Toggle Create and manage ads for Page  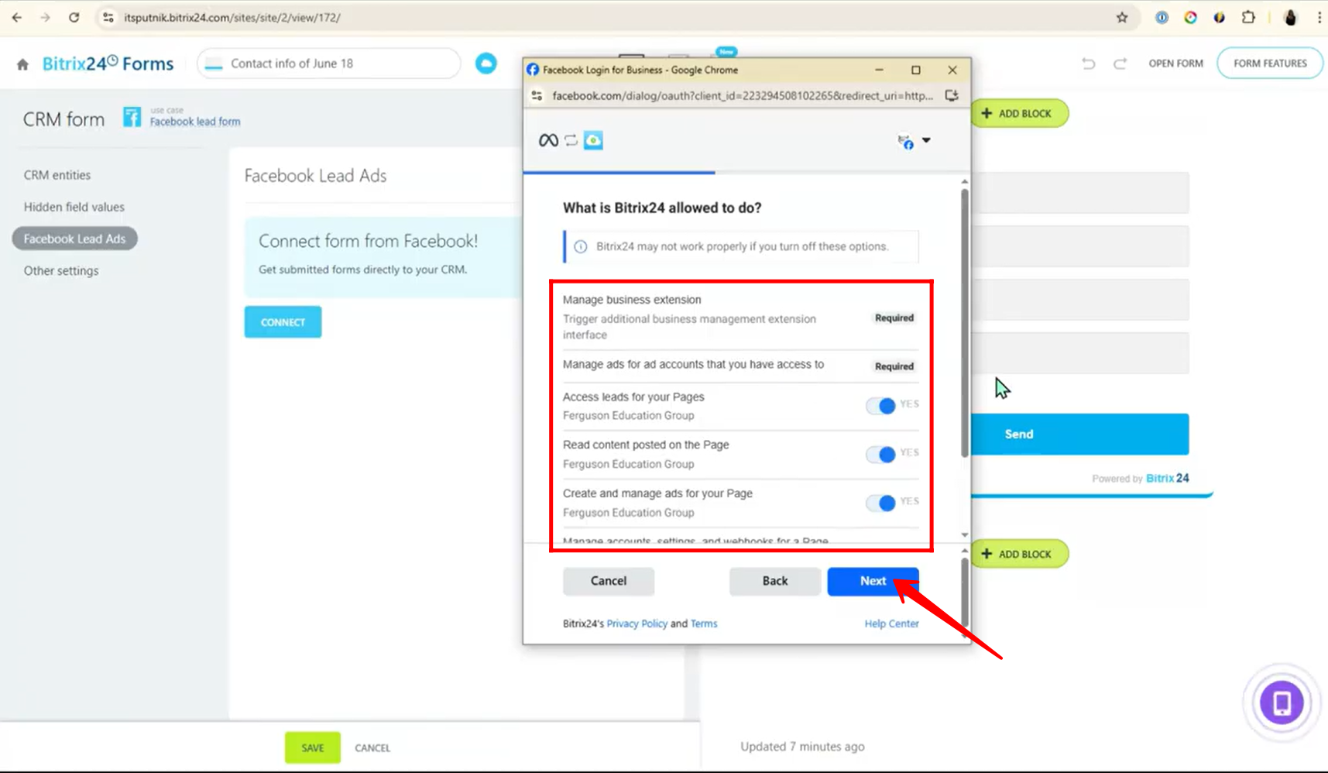(881, 503)
